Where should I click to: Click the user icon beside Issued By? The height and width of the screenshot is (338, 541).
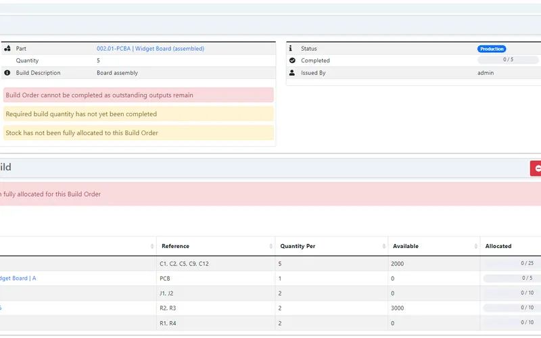[292, 73]
